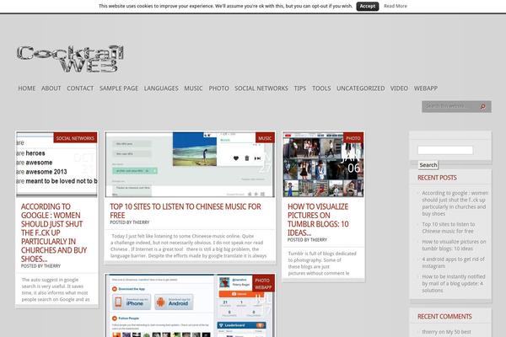Click Social Networks tag on first post
Image resolution: width=506 pixels, height=337 pixels.
tap(75, 138)
